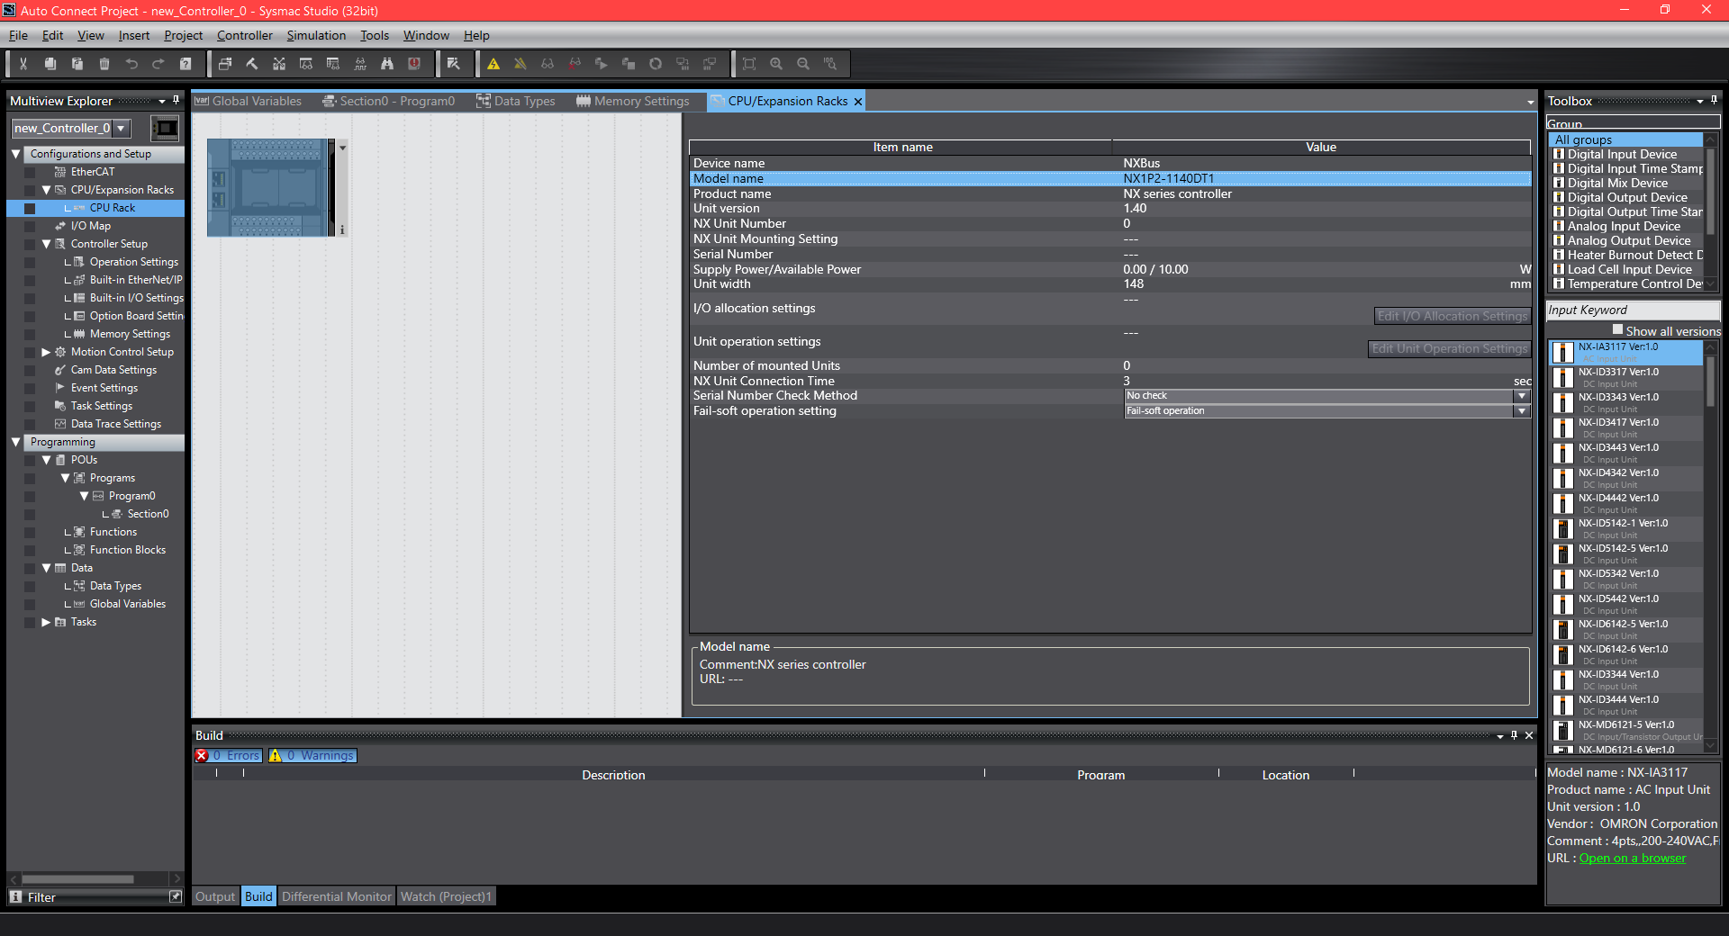This screenshot has height=936, width=1729.
Task: Switch to Section0 - Program0 tab
Action: coord(389,101)
